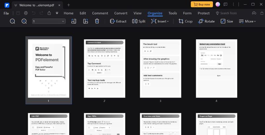Open the page number dropdown box
Screen dimensions: 265x135
point(49,21)
